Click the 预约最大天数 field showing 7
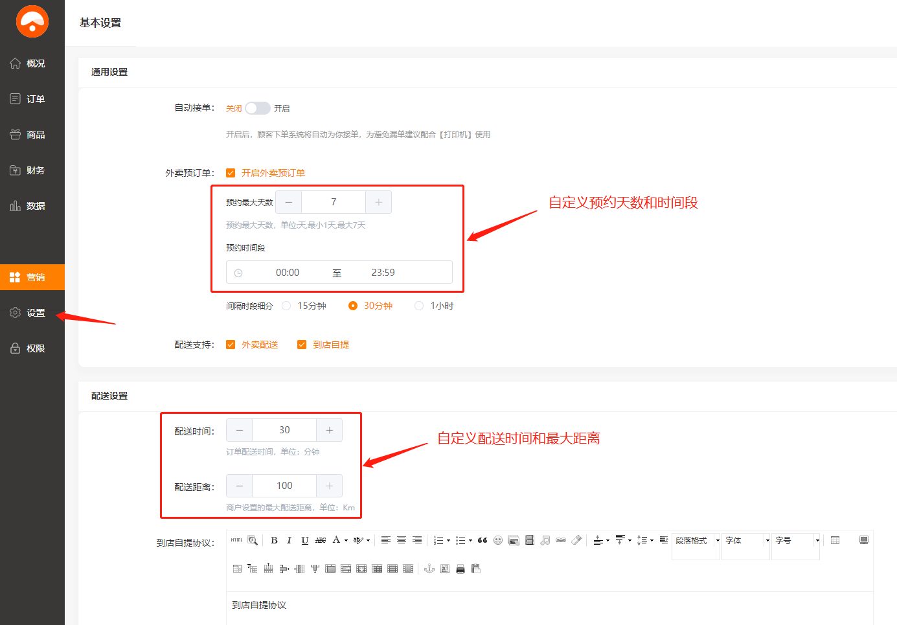This screenshot has height=625, width=897. point(334,202)
